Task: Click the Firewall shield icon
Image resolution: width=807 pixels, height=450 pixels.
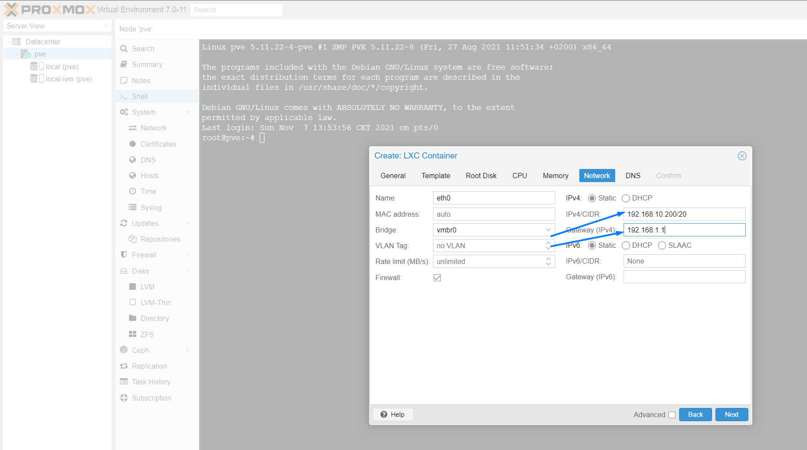Action: pos(124,255)
